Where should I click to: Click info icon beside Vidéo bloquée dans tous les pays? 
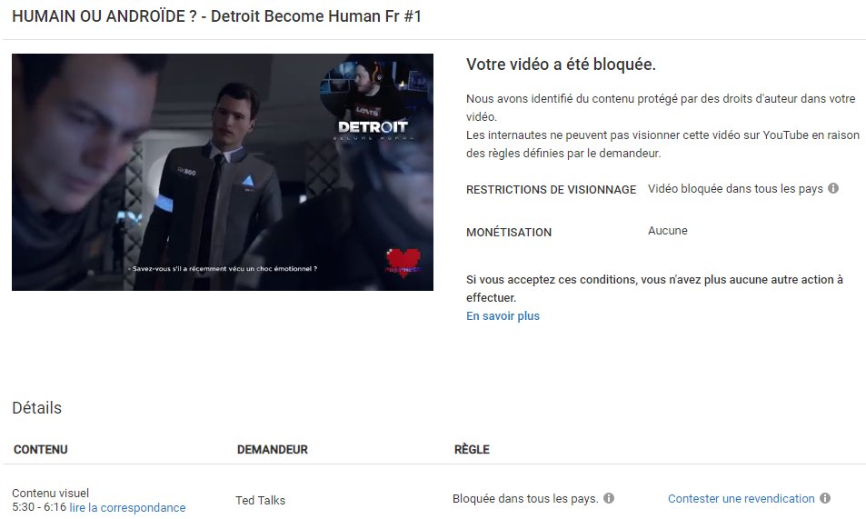(833, 188)
